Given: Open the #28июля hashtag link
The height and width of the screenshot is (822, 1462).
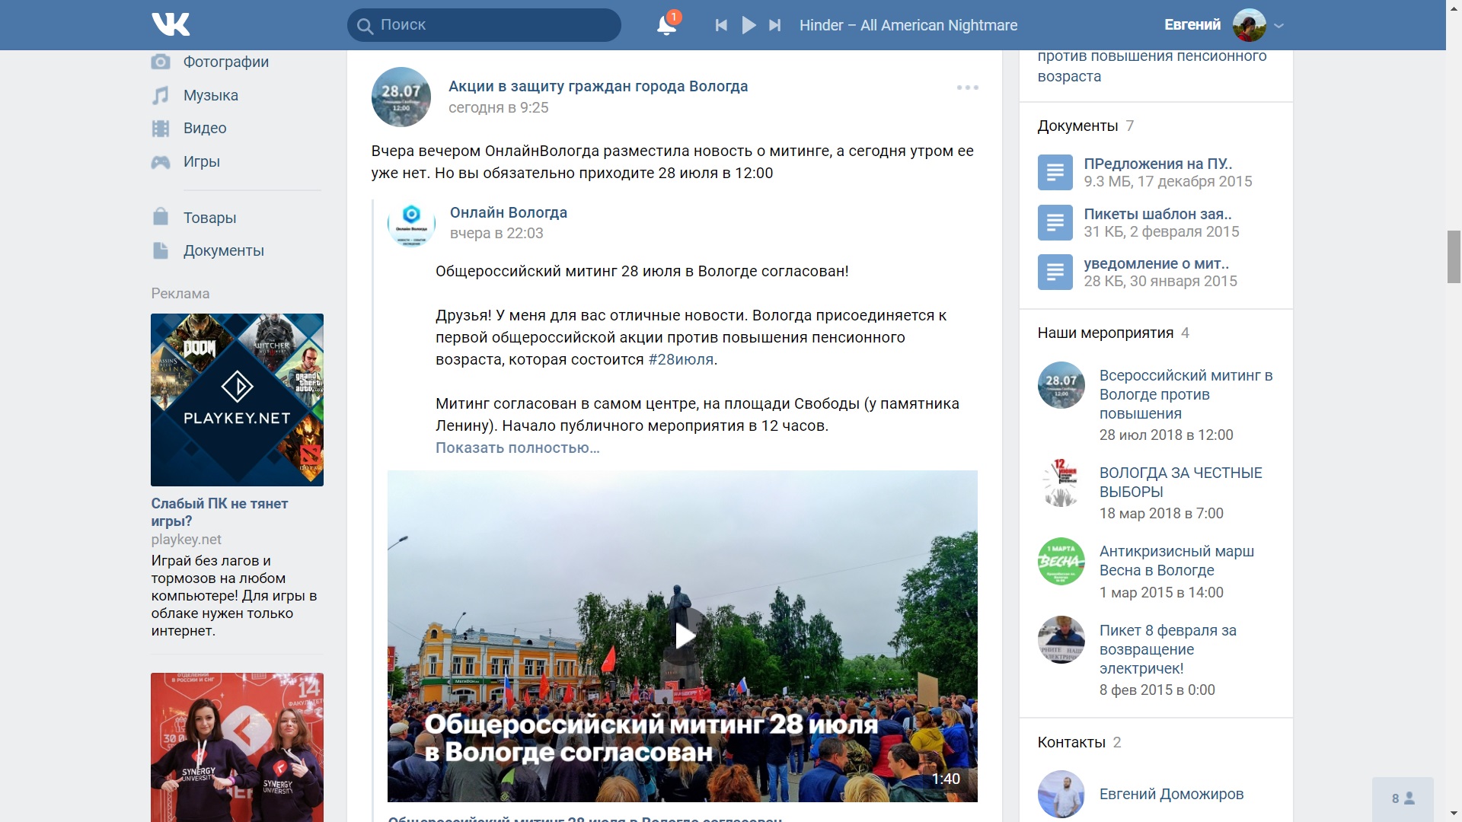Looking at the screenshot, I should click(681, 359).
